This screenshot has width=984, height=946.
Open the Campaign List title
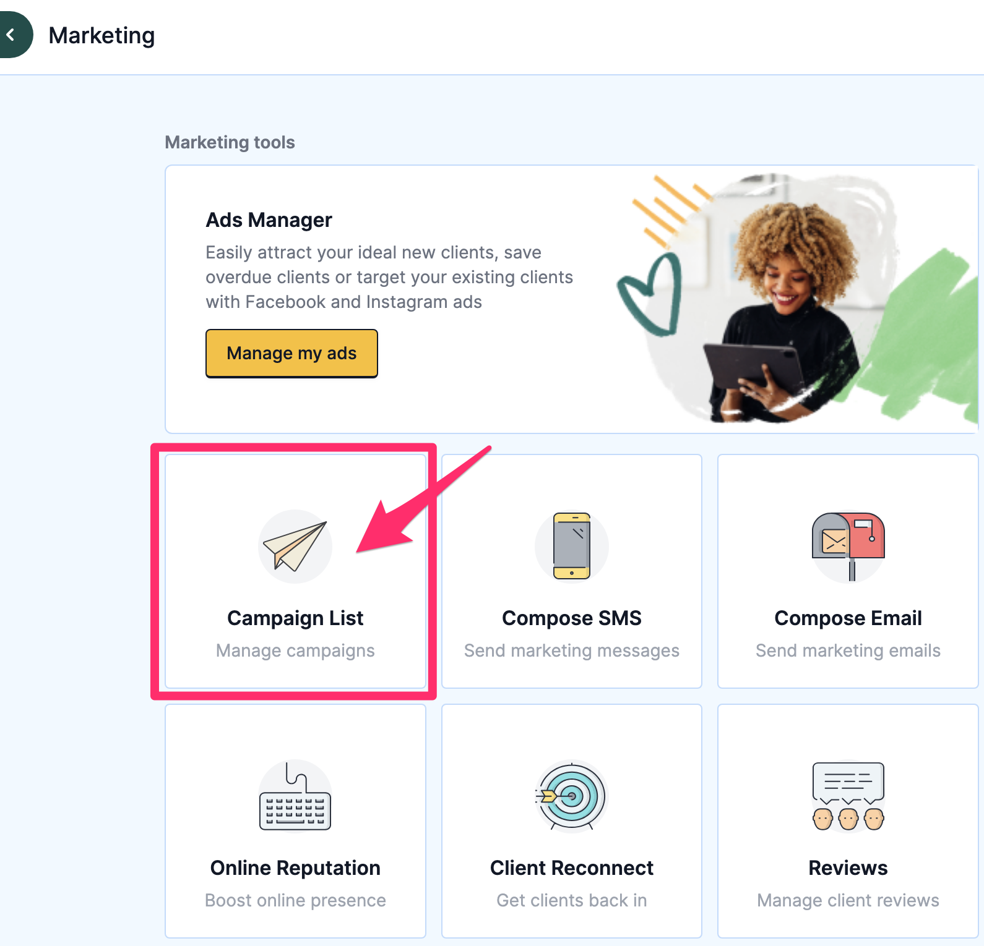(x=295, y=618)
